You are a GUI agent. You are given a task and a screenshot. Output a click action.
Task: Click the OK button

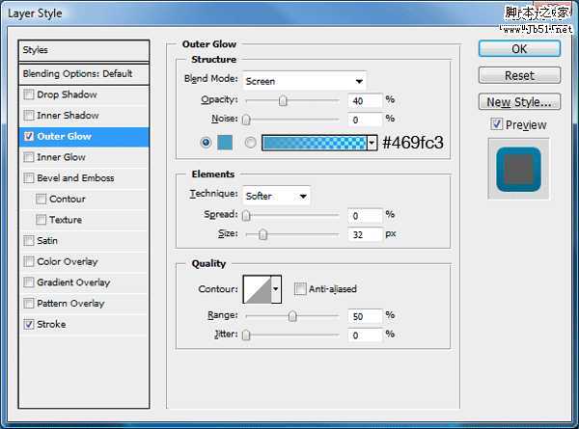point(519,49)
